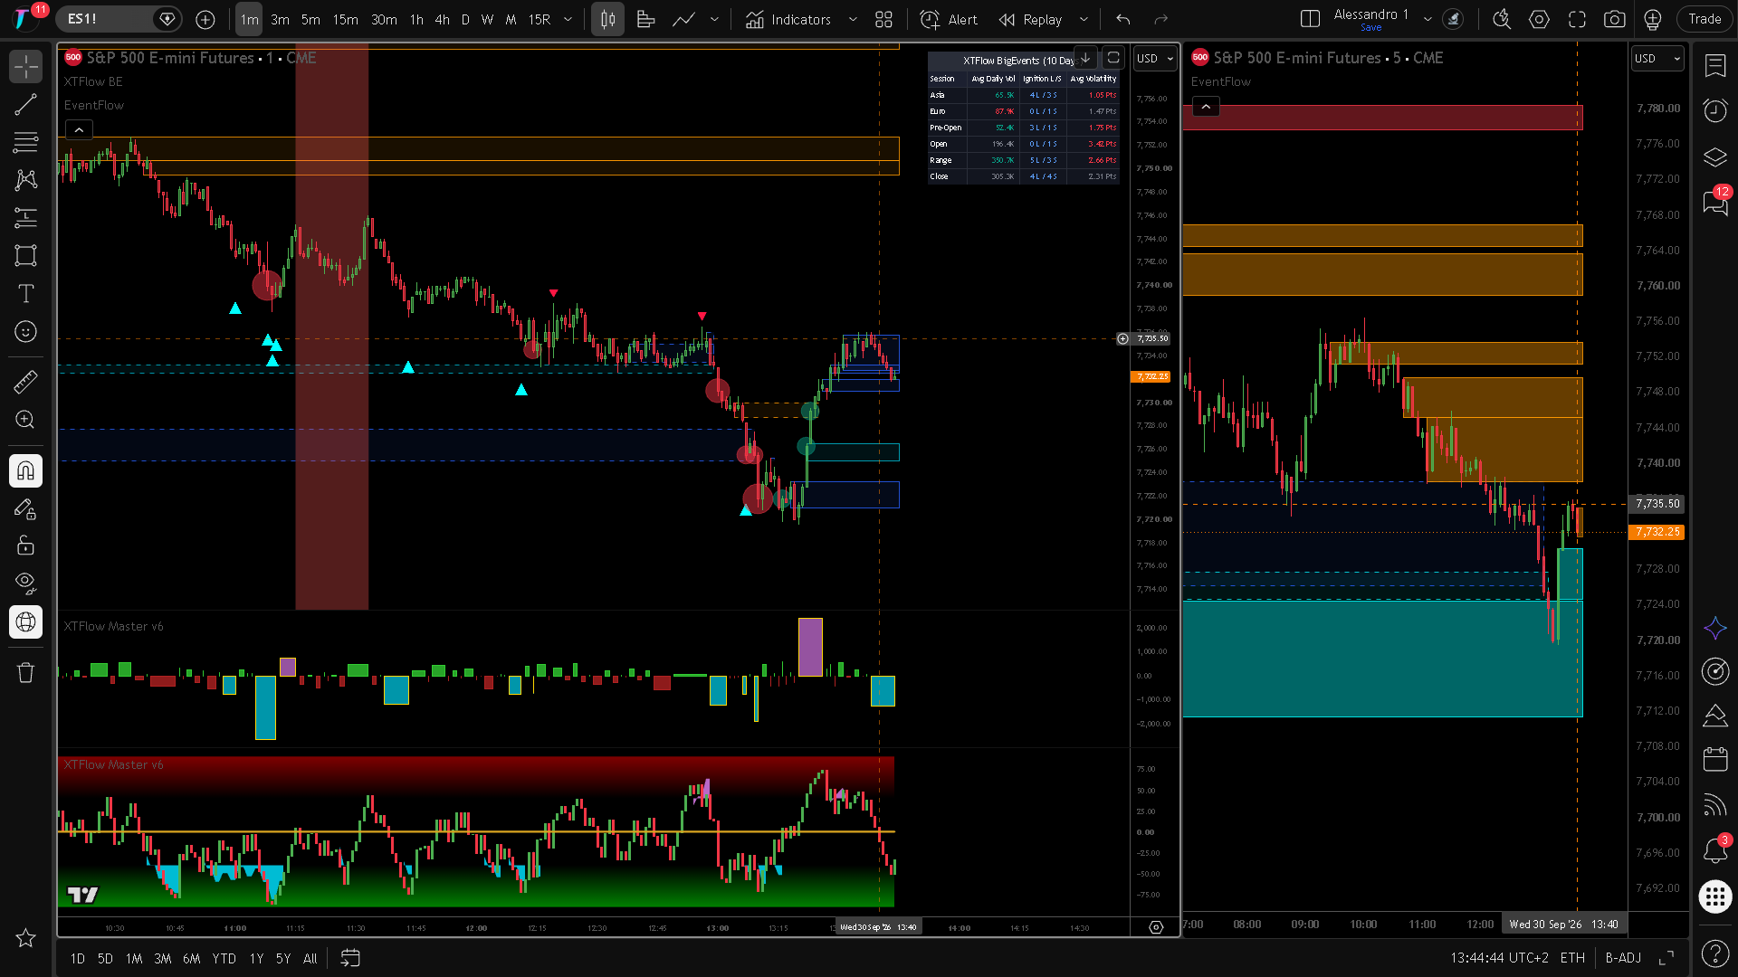Open the candlestick chart type selector
The height and width of the screenshot is (977, 1738).
608,19
